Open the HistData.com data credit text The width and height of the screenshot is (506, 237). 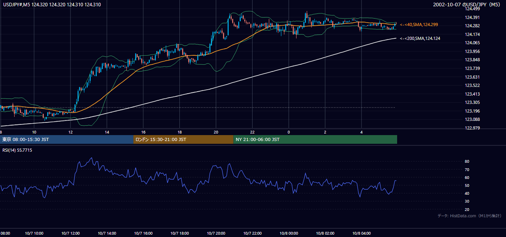tap(470, 216)
